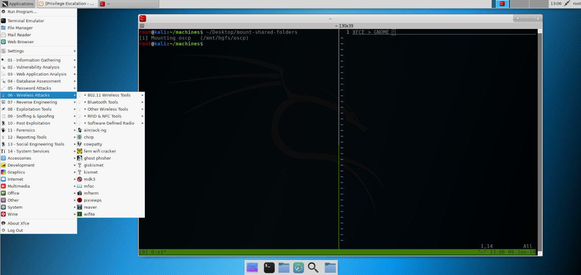
Task: Click Log Out
Action: [x=38, y=230]
